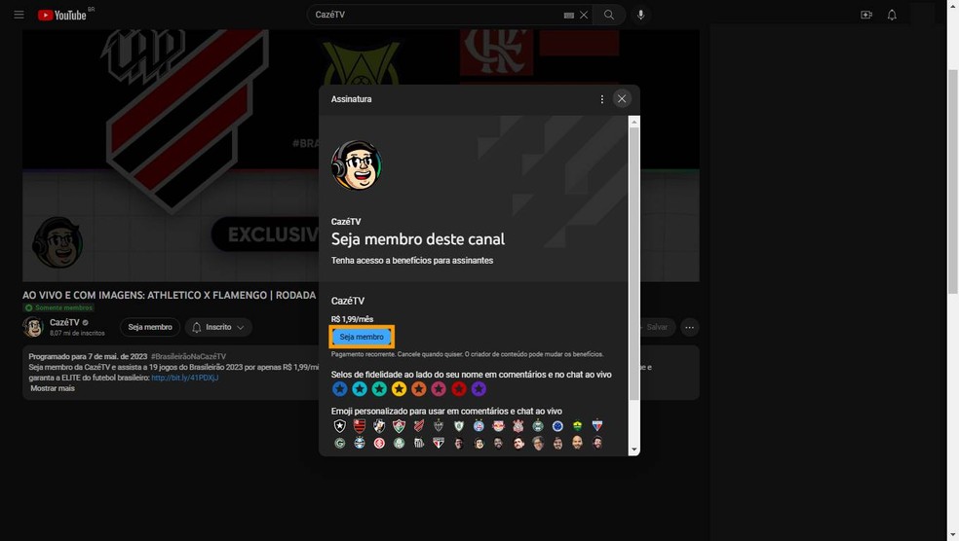The height and width of the screenshot is (541, 959).
Task: Click the Palmeiras crest emoji
Action: click(400, 444)
